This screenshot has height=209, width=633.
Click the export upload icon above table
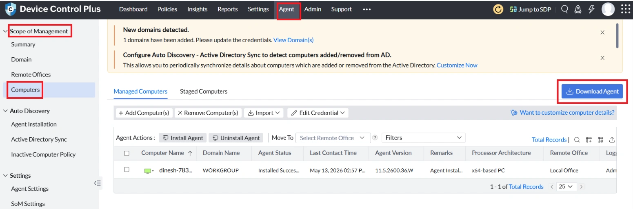tap(612, 140)
